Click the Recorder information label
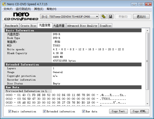 22,80
